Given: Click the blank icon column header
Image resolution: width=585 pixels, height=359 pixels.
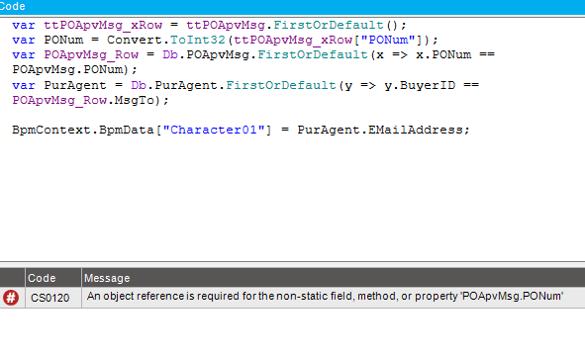Looking at the screenshot, I should 12,278.
